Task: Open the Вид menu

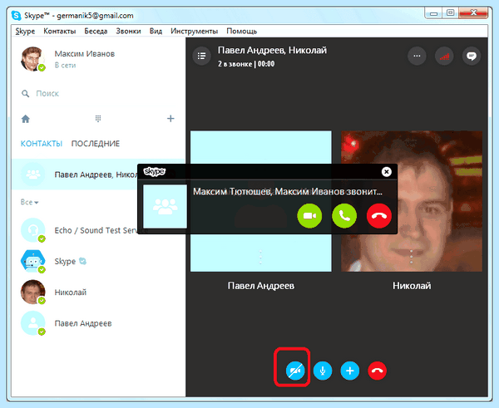Action: point(156,32)
